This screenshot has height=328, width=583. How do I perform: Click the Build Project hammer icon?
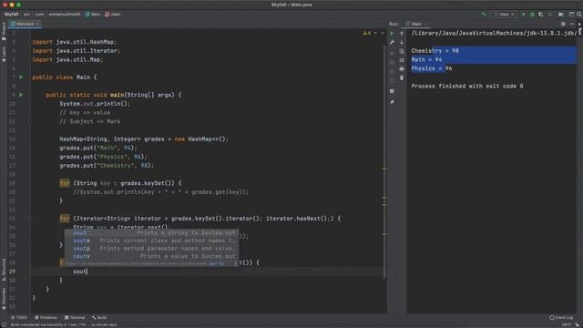click(484, 15)
